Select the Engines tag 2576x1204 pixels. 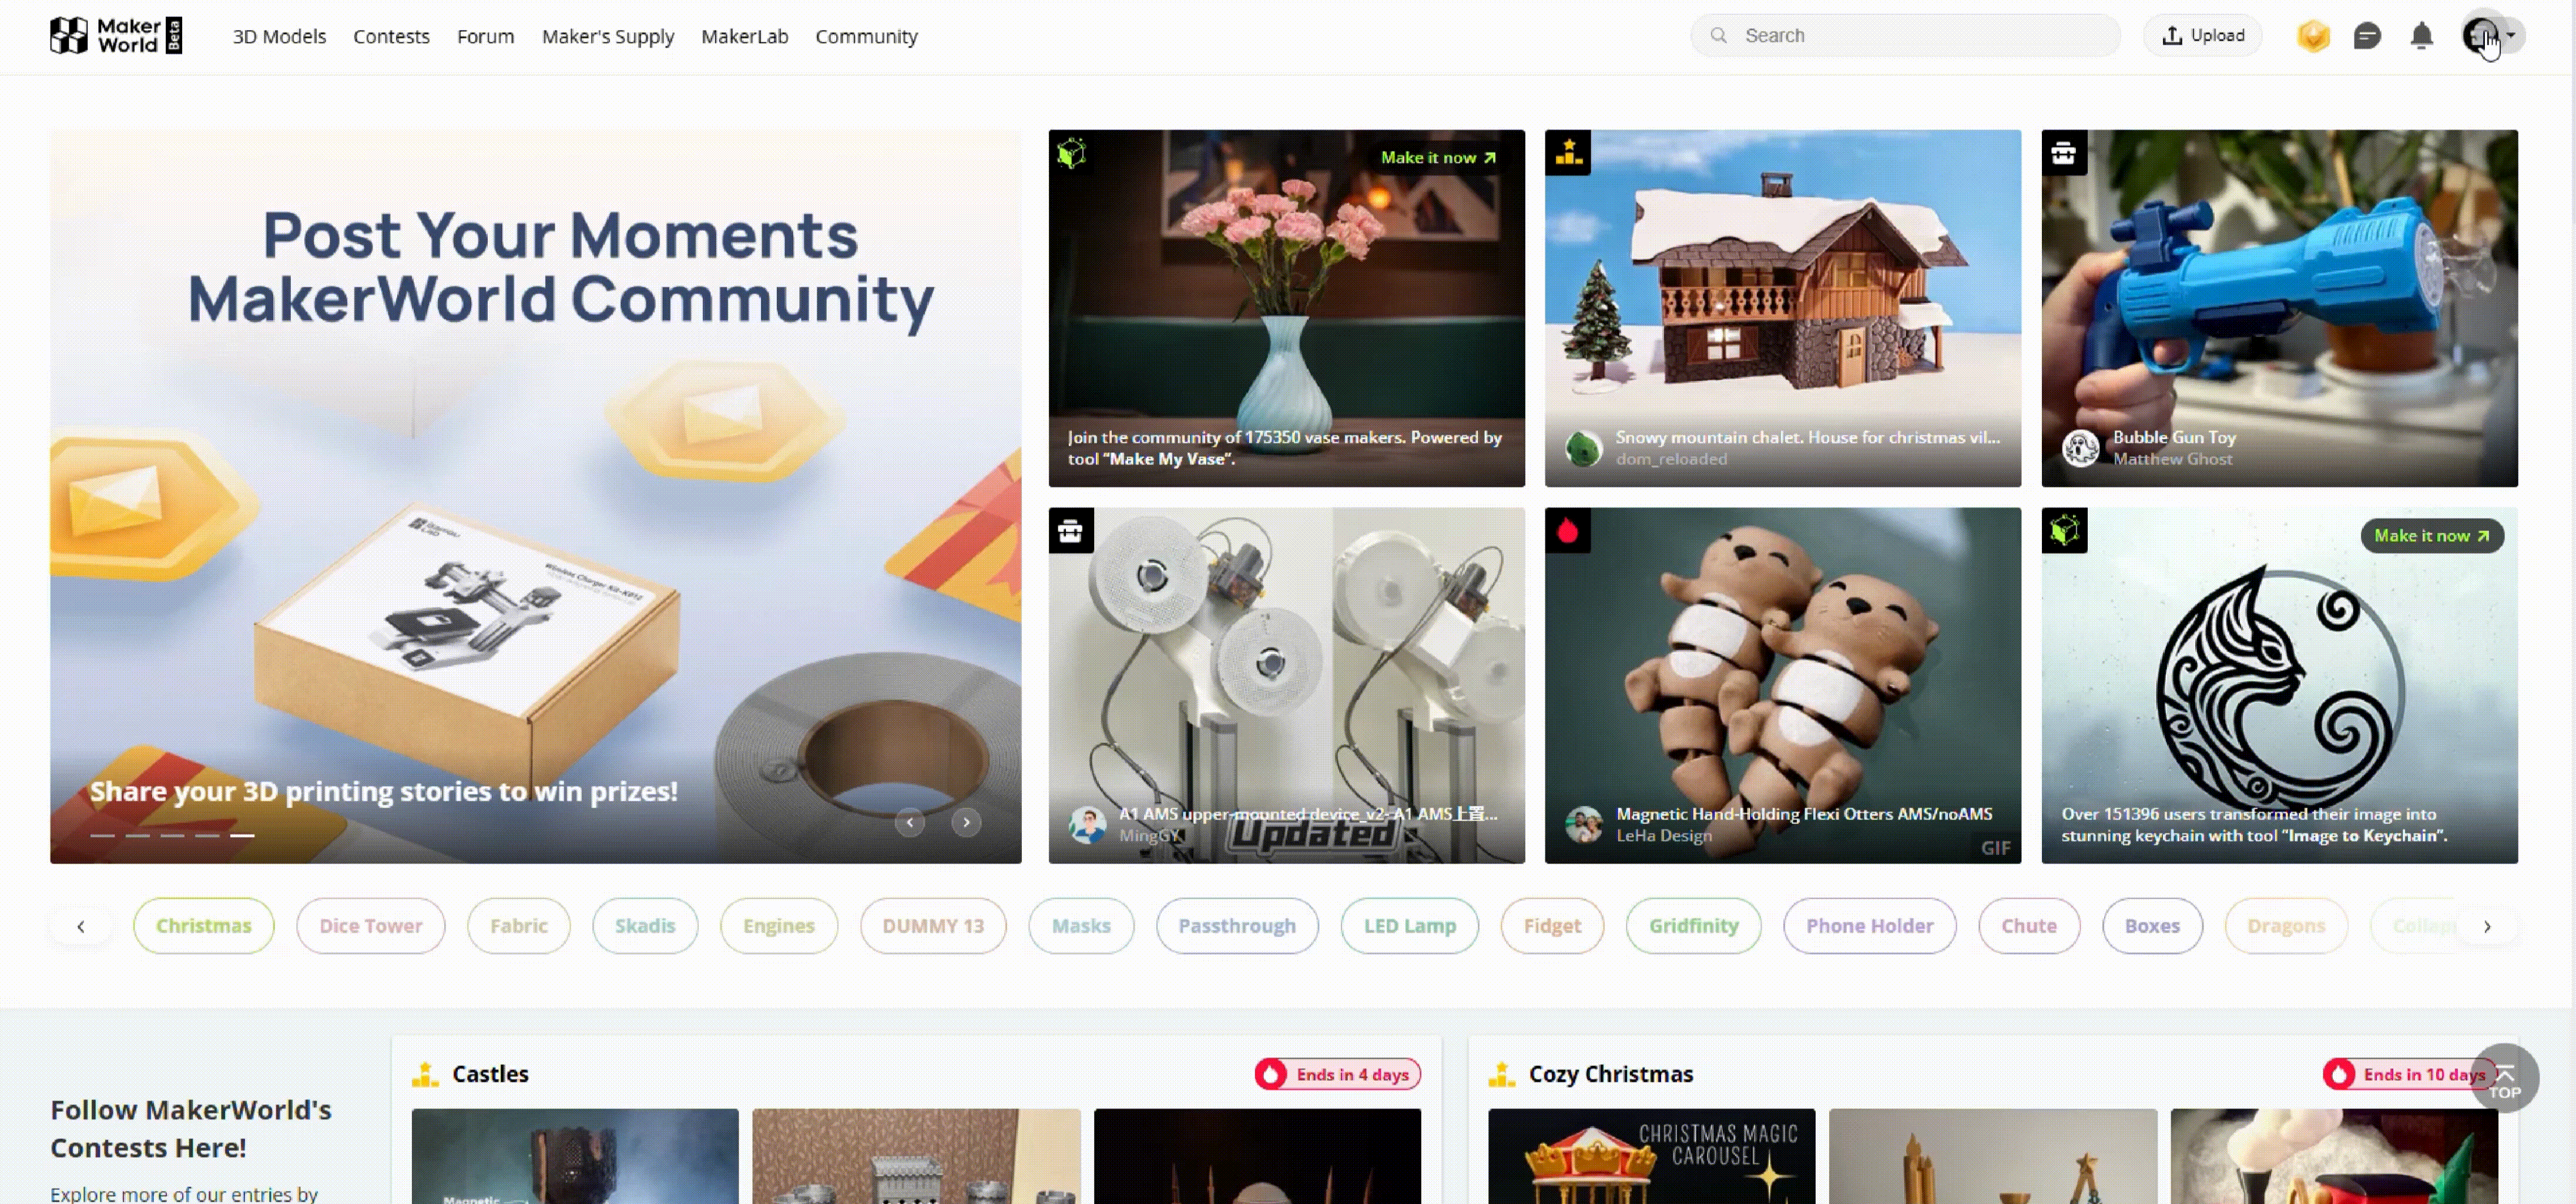pyautogui.click(x=779, y=926)
